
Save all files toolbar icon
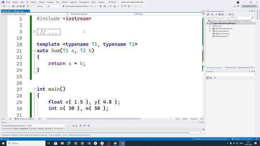24,6
